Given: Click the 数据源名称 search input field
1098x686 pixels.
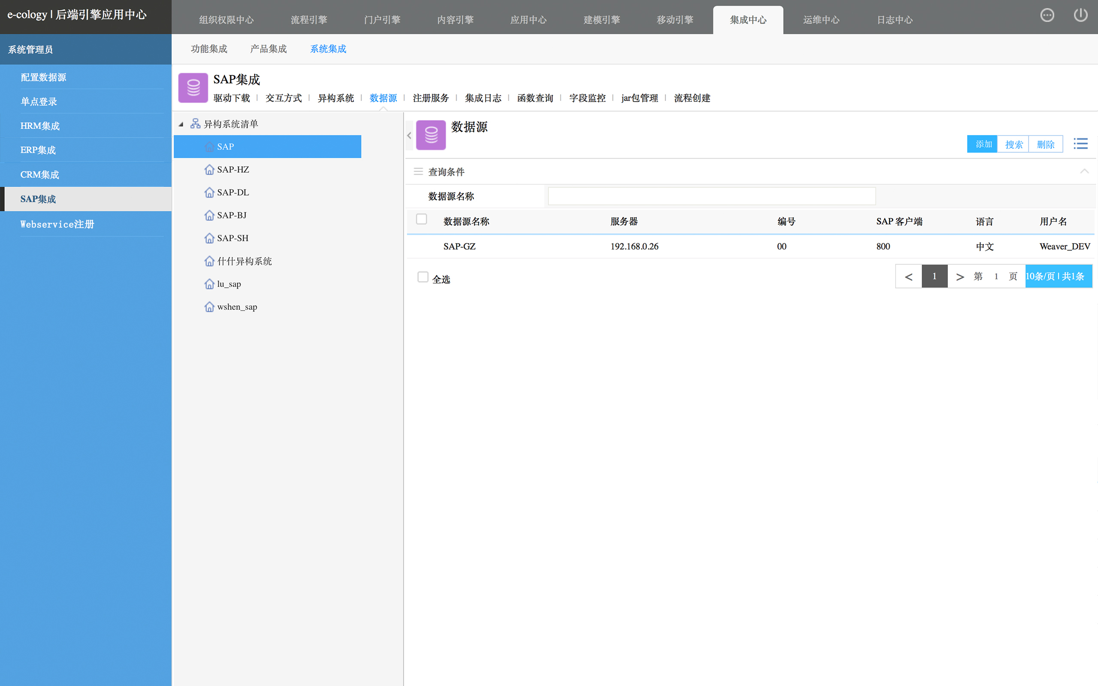Looking at the screenshot, I should coord(712,196).
